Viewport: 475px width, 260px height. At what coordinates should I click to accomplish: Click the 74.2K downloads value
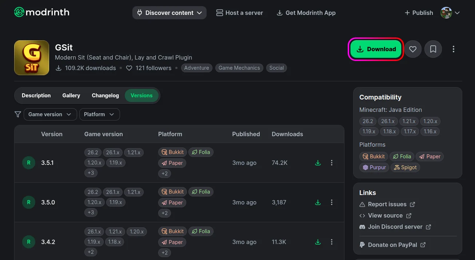(280, 163)
